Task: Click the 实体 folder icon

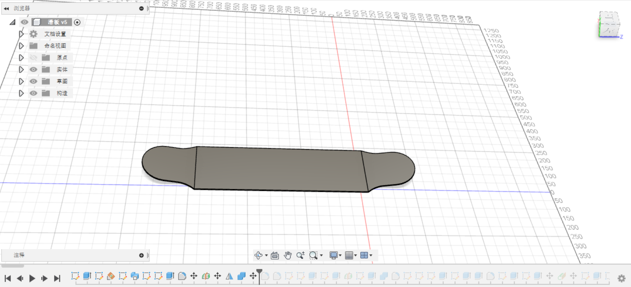Action: [46, 69]
